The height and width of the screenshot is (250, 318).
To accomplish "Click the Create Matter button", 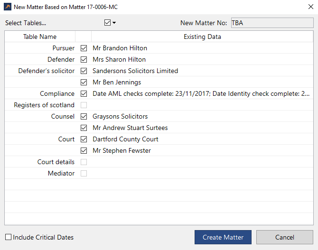I will point(223,237).
